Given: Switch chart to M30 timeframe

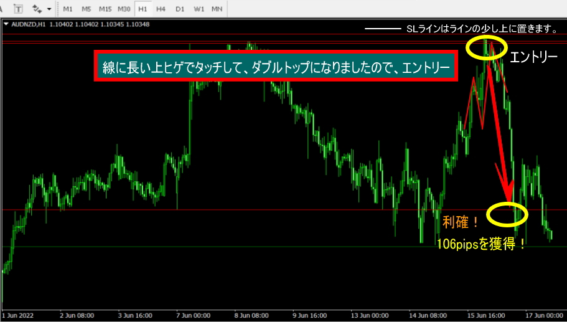Looking at the screenshot, I should pos(124,9).
